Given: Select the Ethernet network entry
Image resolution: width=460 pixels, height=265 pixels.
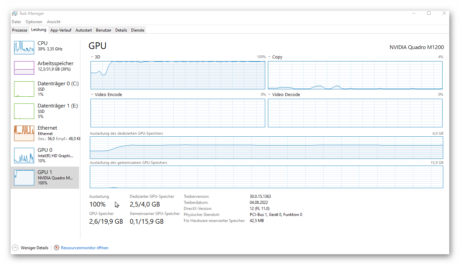Looking at the screenshot, I should point(45,133).
